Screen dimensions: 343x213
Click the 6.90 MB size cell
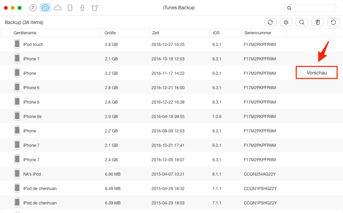coord(113,174)
